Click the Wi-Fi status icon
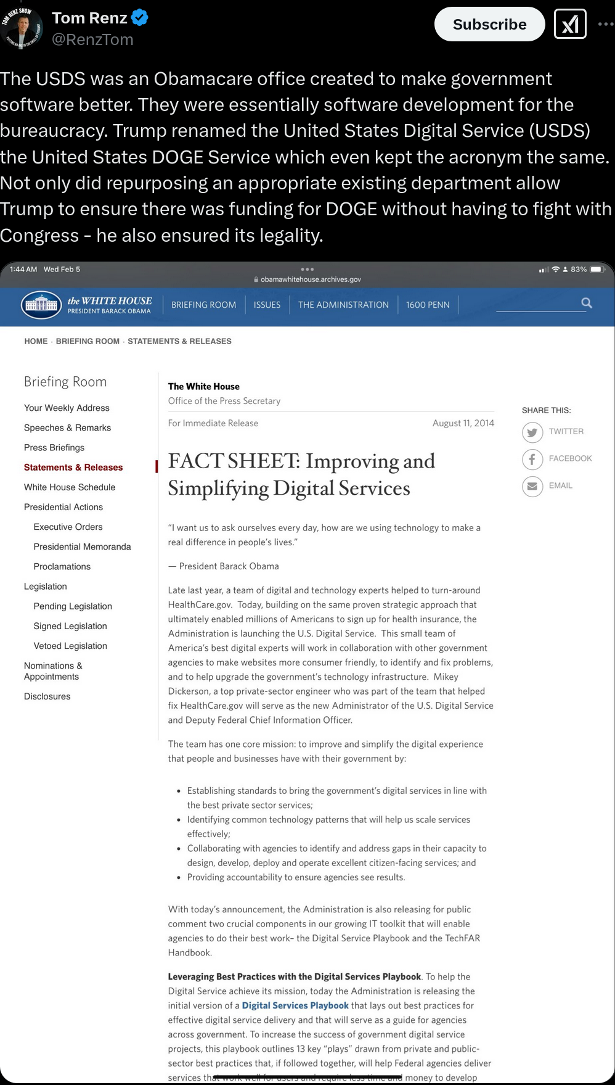Viewport: 615px width, 1085px height. click(556, 270)
